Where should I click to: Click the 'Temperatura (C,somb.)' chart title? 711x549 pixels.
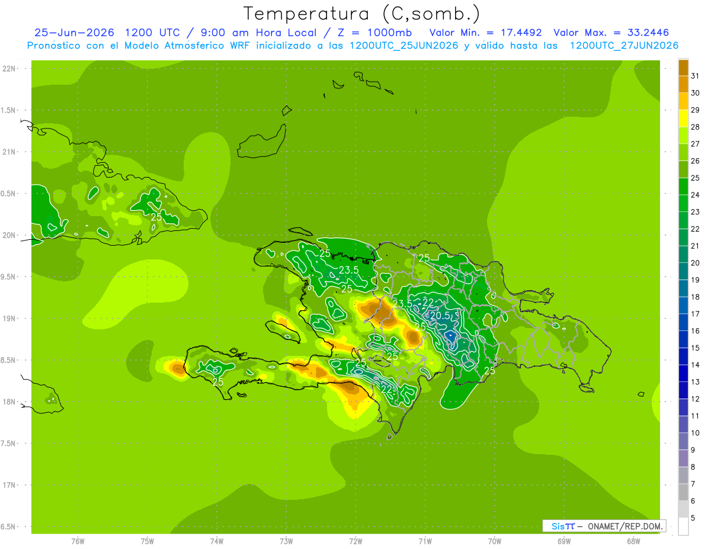click(x=362, y=14)
